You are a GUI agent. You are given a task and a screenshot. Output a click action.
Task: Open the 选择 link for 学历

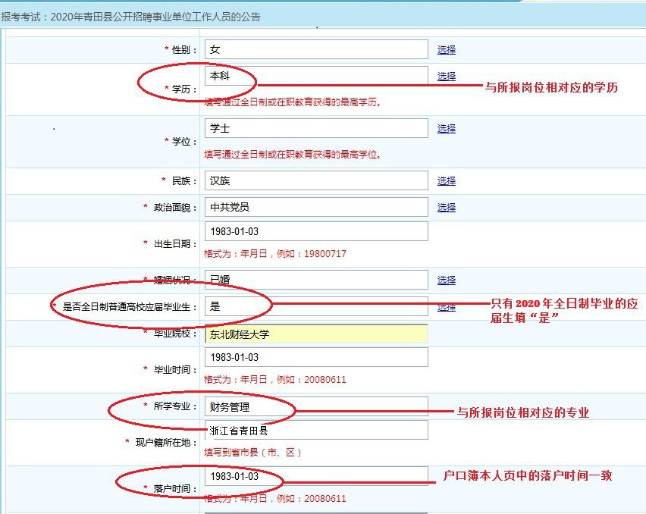coord(446,77)
